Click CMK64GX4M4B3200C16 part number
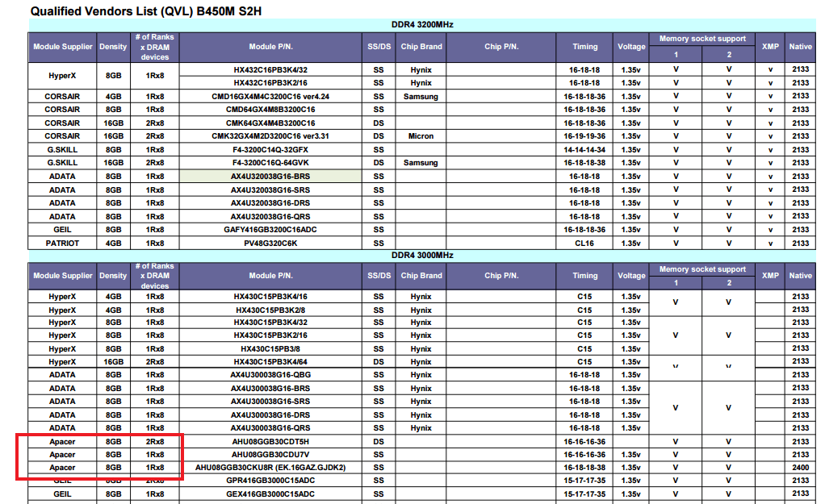 point(270,123)
